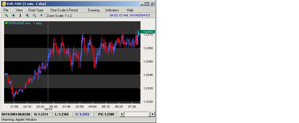Click the 01:40 time axis label
Screen dimensions: 299x123
67,106
